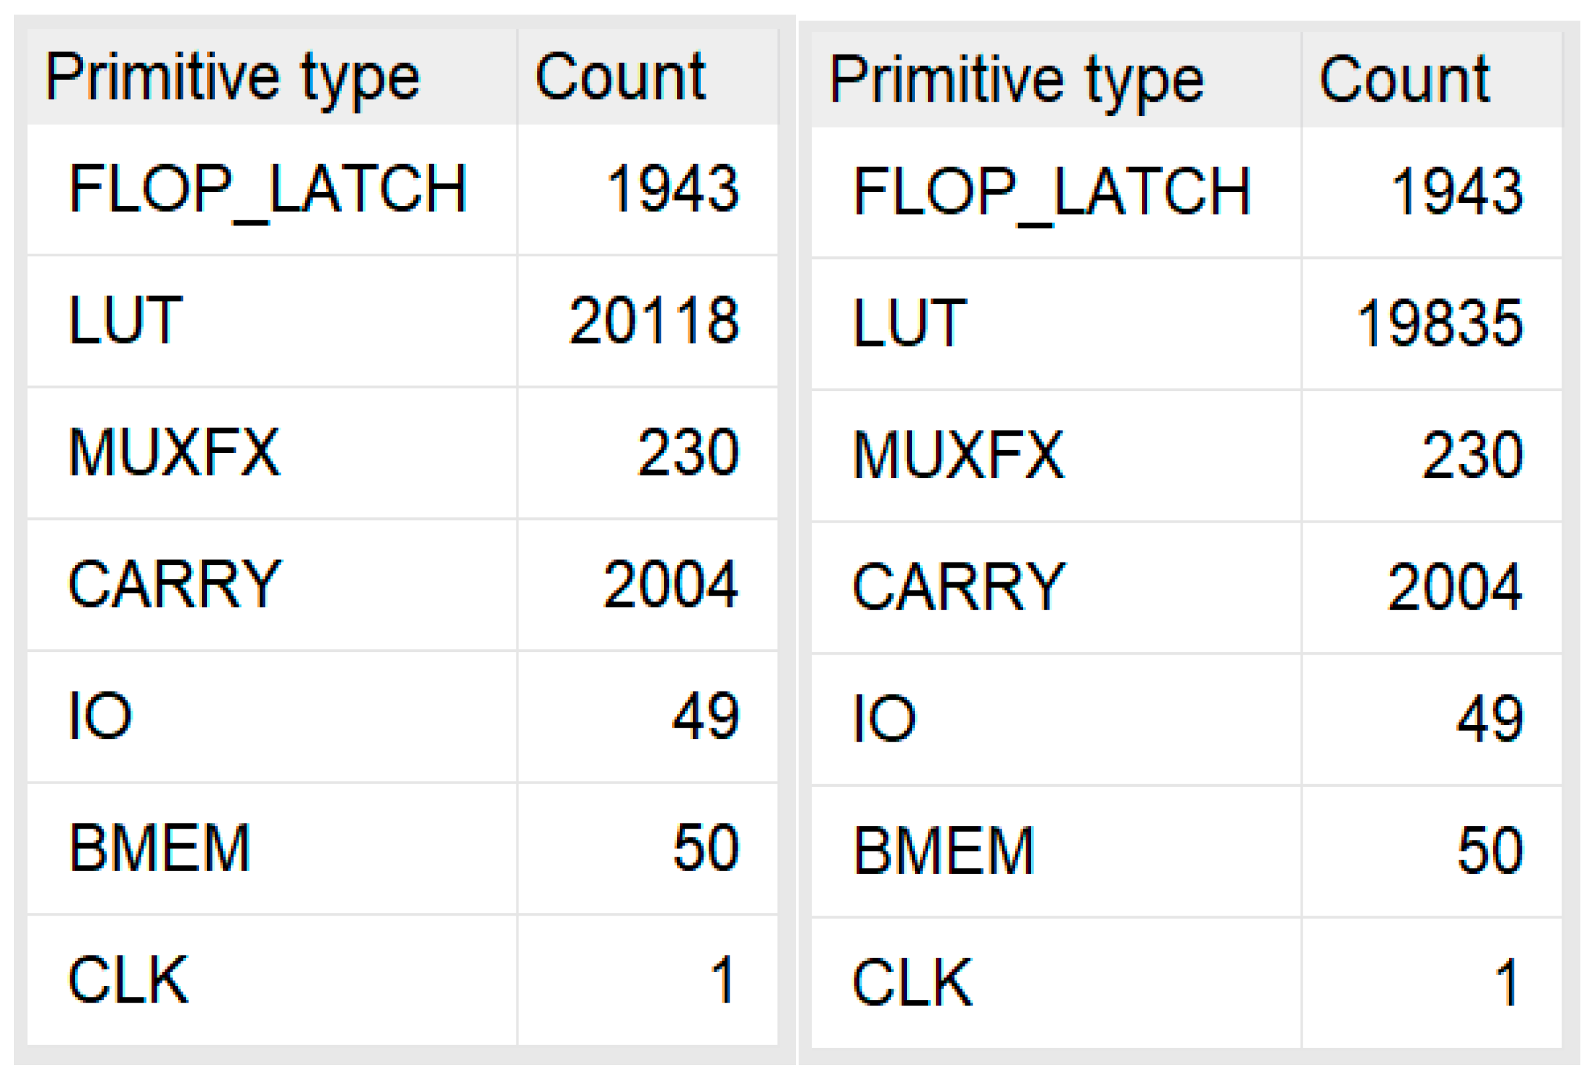Select FLOP_LATCH row label in left table

click(268, 189)
